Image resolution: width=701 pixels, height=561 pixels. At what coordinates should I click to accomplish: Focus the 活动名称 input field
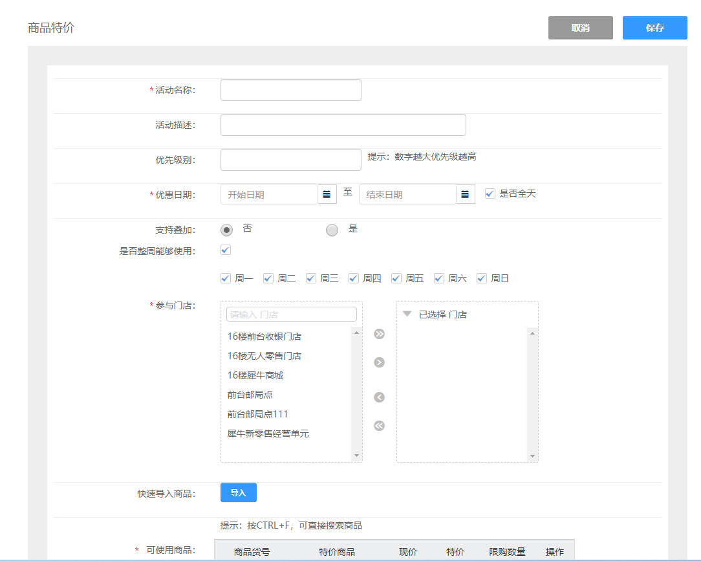pyautogui.click(x=290, y=90)
